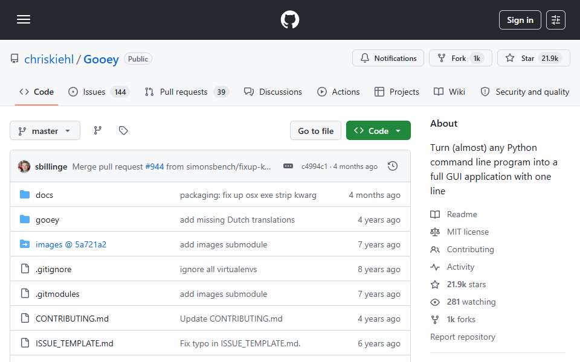The width and height of the screenshot is (580, 362).
Task: Click the gooey folder icon
Action: click(25, 219)
